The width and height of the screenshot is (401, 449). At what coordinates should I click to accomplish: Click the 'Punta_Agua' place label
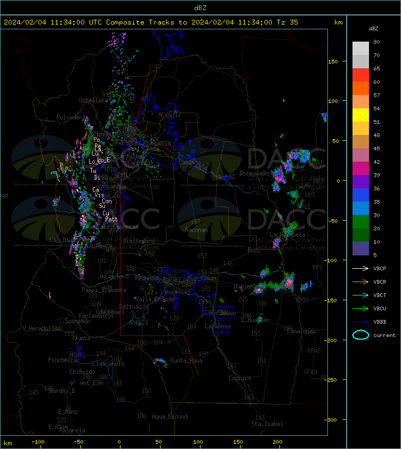186,360
